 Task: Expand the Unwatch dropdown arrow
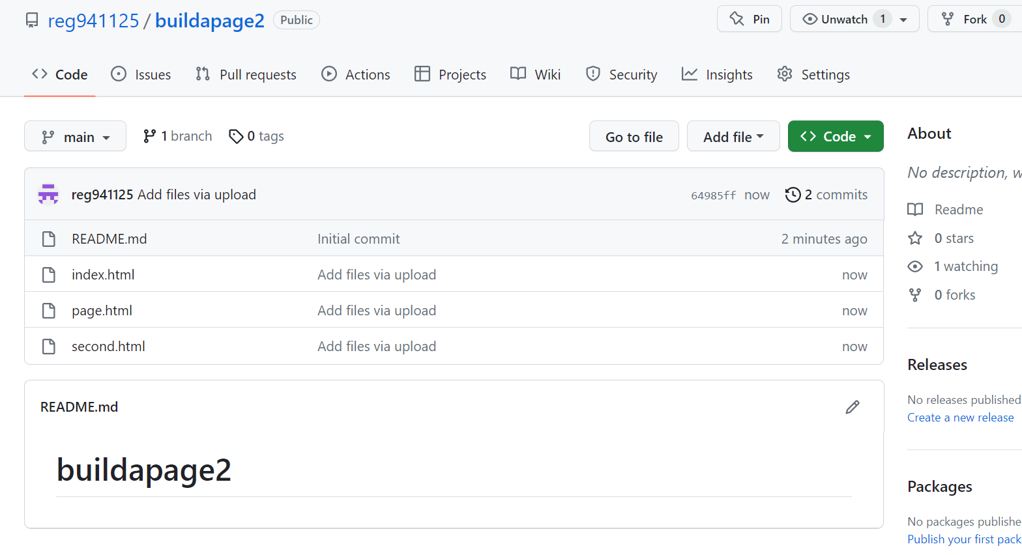(903, 20)
